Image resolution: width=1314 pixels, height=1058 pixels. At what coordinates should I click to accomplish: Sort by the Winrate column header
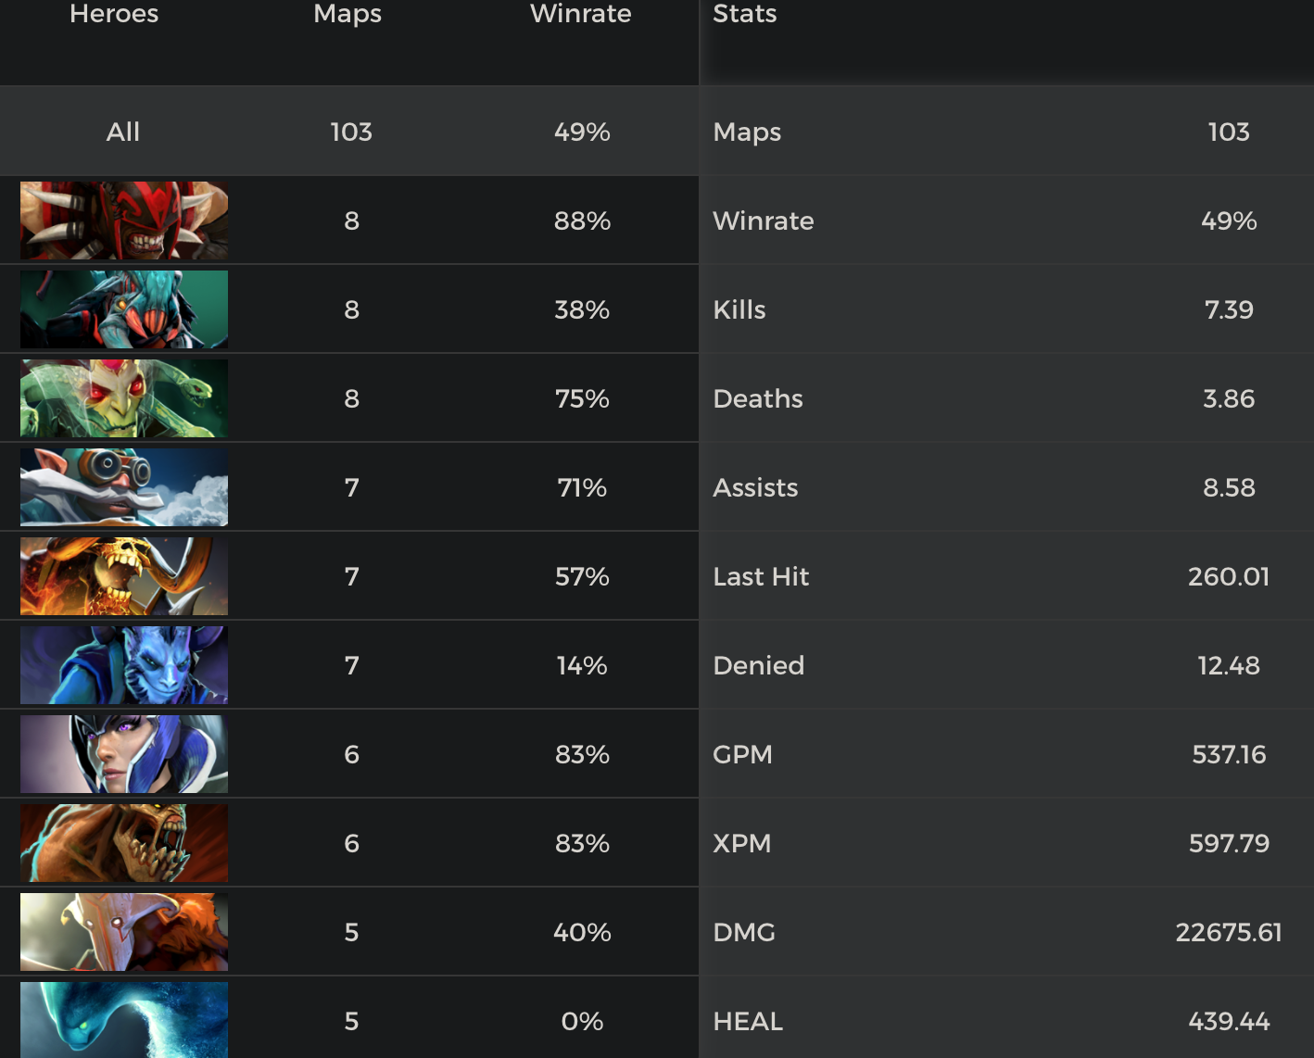[581, 14]
